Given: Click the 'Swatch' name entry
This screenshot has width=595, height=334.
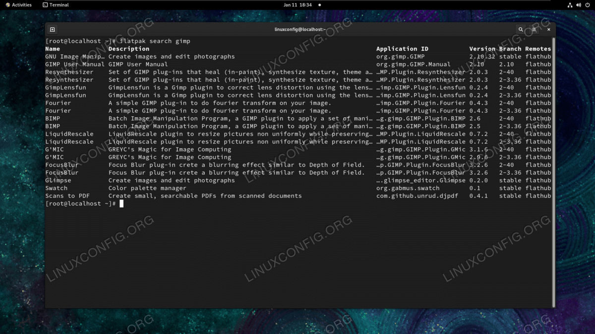Looking at the screenshot, I should pyautogui.click(x=56, y=188).
